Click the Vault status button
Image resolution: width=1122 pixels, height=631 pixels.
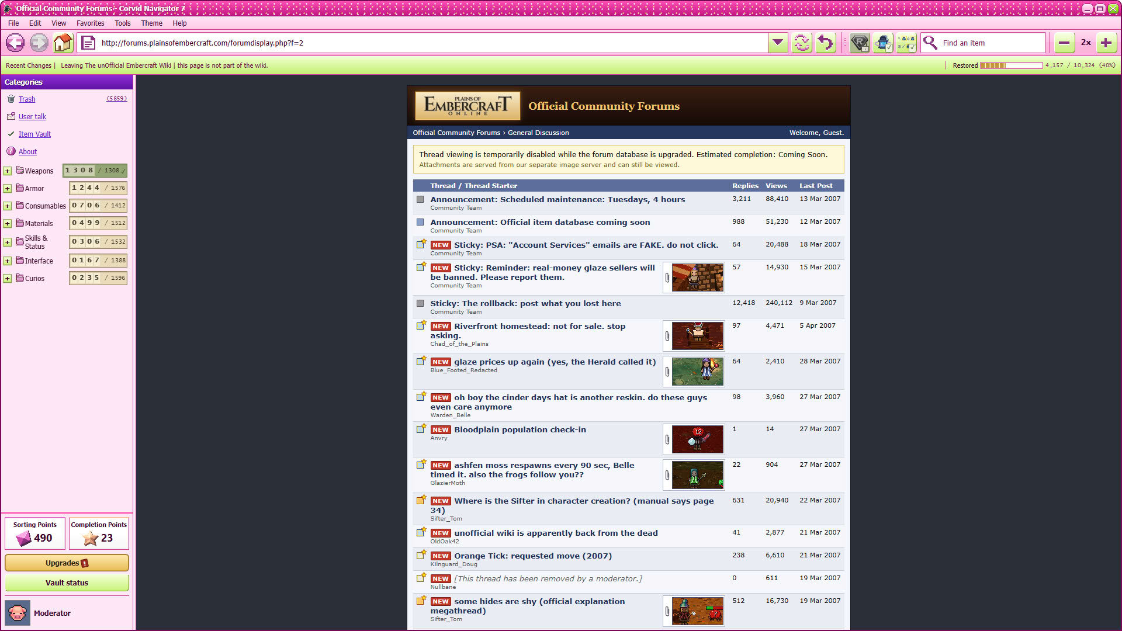pos(67,583)
